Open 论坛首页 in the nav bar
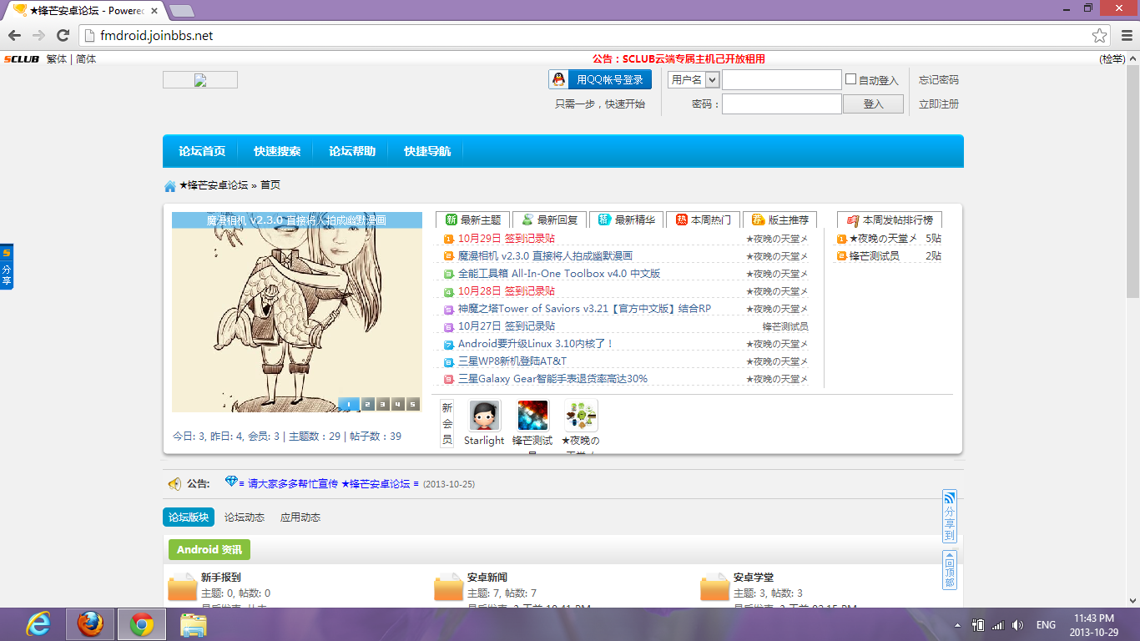This screenshot has height=641, width=1140. [x=202, y=151]
